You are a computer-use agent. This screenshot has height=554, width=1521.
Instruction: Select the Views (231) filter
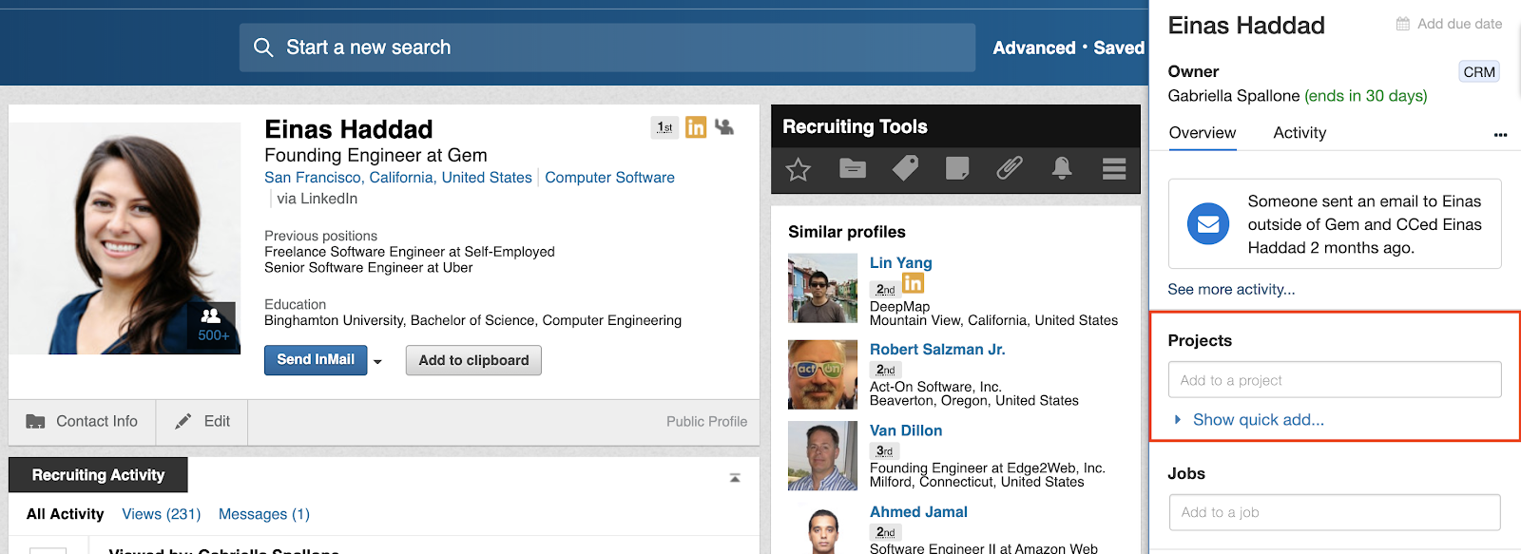coord(162,514)
